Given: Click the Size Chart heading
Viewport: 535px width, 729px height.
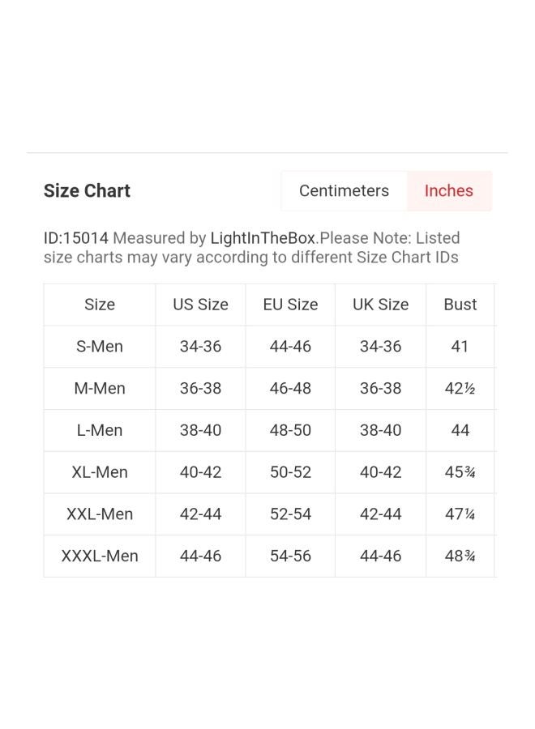Looking at the screenshot, I should 87,190.
